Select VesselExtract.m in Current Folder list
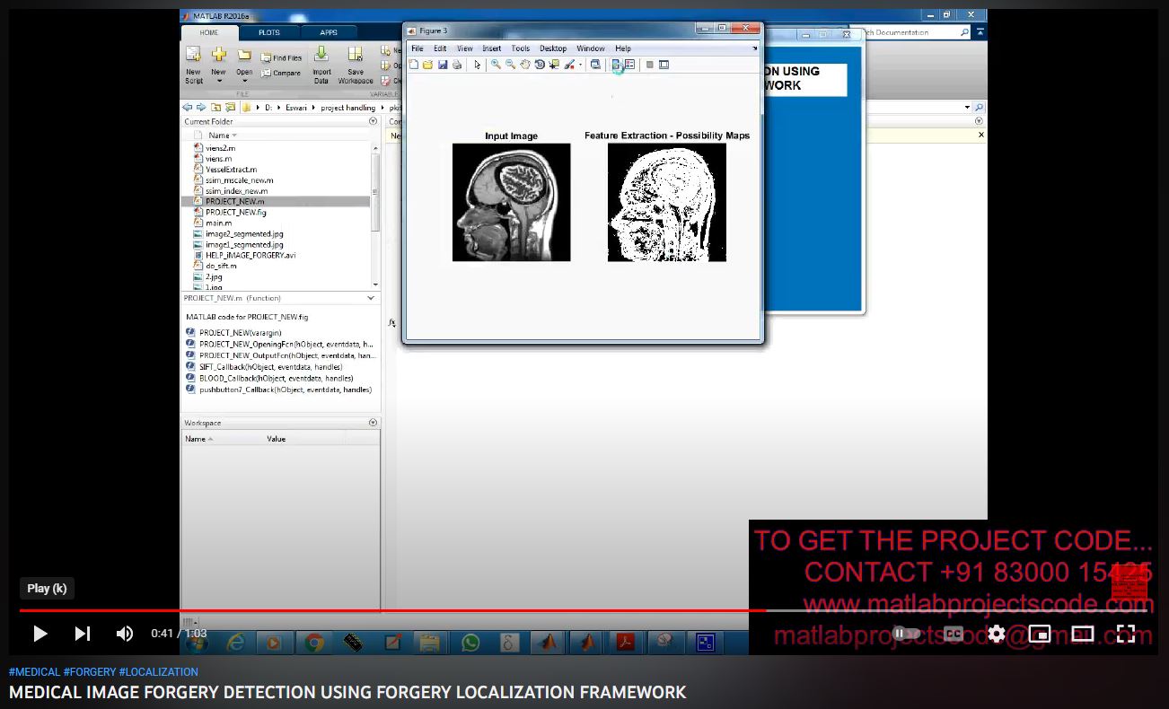1169x709 pixels. pos(231,170)
